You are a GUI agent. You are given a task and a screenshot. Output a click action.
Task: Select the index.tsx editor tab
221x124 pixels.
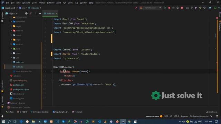(x=50, y=13)
